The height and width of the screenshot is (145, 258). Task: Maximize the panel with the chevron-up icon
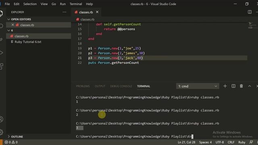point(250,86)
